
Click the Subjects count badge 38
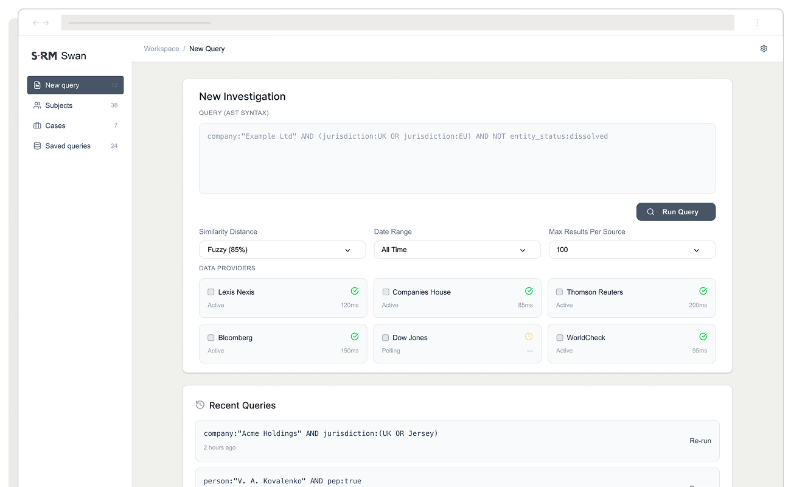[114, 105]
